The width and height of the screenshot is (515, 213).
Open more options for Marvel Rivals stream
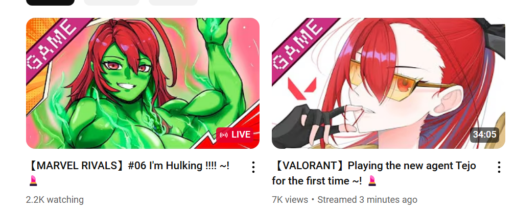[x=253, y=167]
